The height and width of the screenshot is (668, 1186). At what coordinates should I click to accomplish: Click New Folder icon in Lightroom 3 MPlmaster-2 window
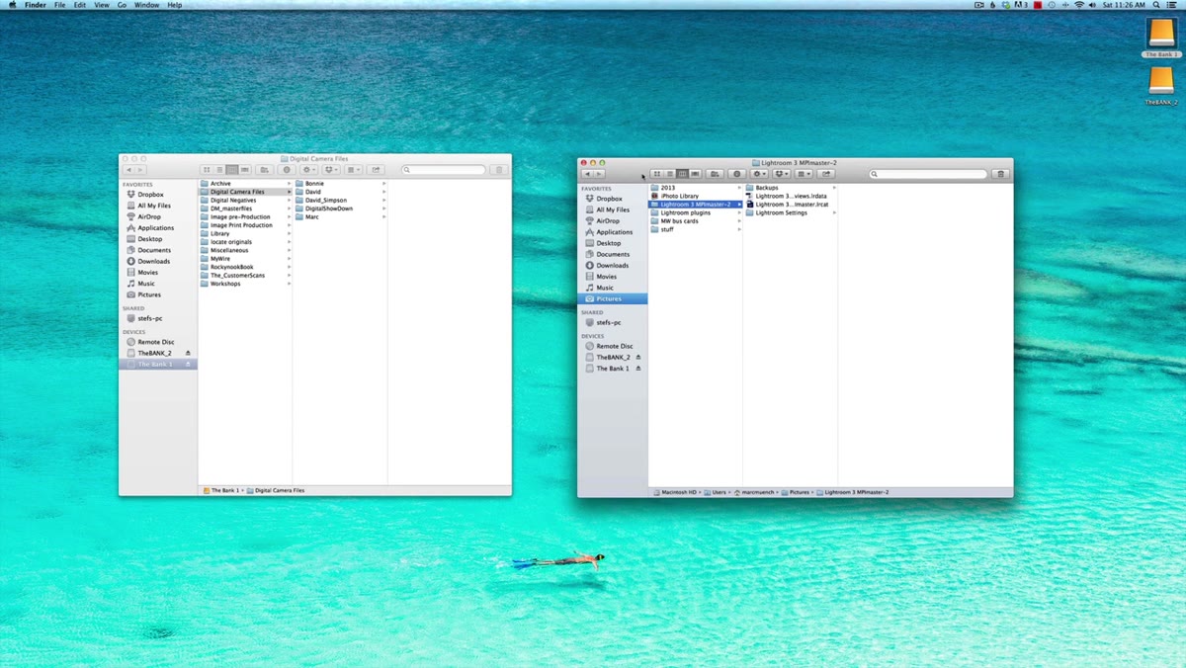tap(716, 174)
